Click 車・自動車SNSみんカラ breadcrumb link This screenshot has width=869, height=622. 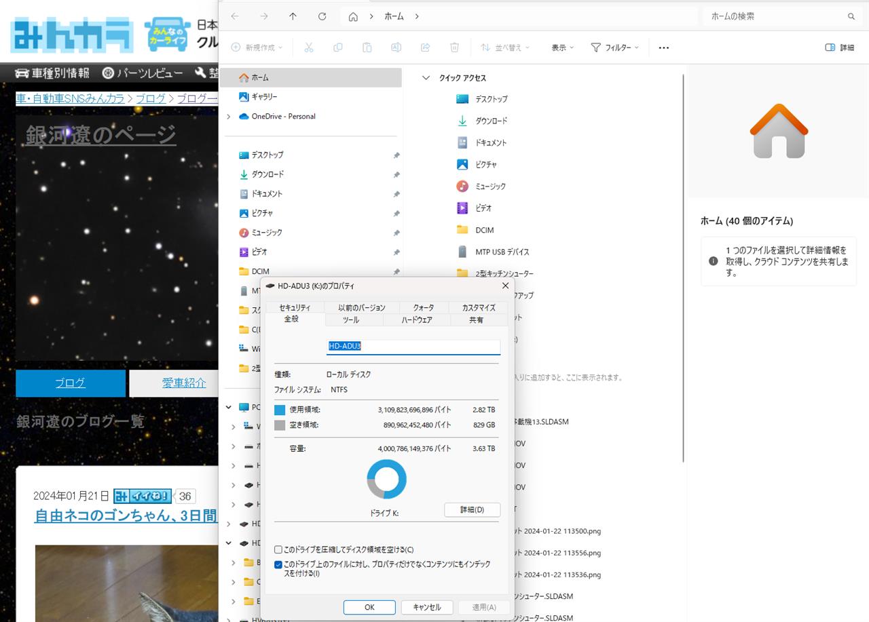(x=71, y=98)
